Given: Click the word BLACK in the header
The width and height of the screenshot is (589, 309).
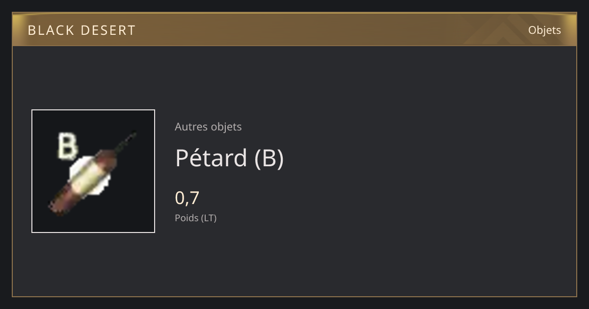Looking at the screenshot, I should [51, 30].
